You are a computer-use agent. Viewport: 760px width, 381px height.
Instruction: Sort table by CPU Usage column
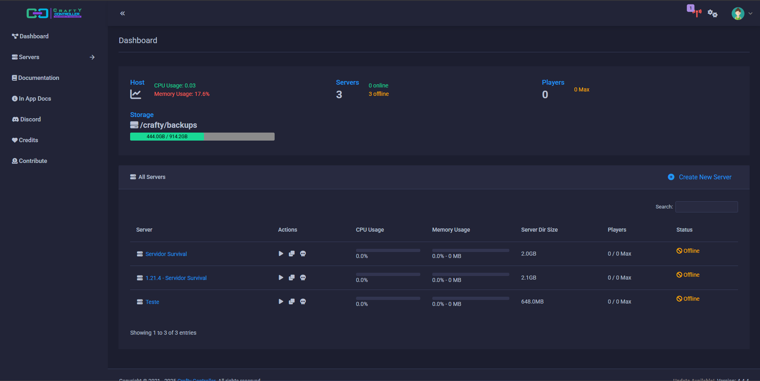370,230
